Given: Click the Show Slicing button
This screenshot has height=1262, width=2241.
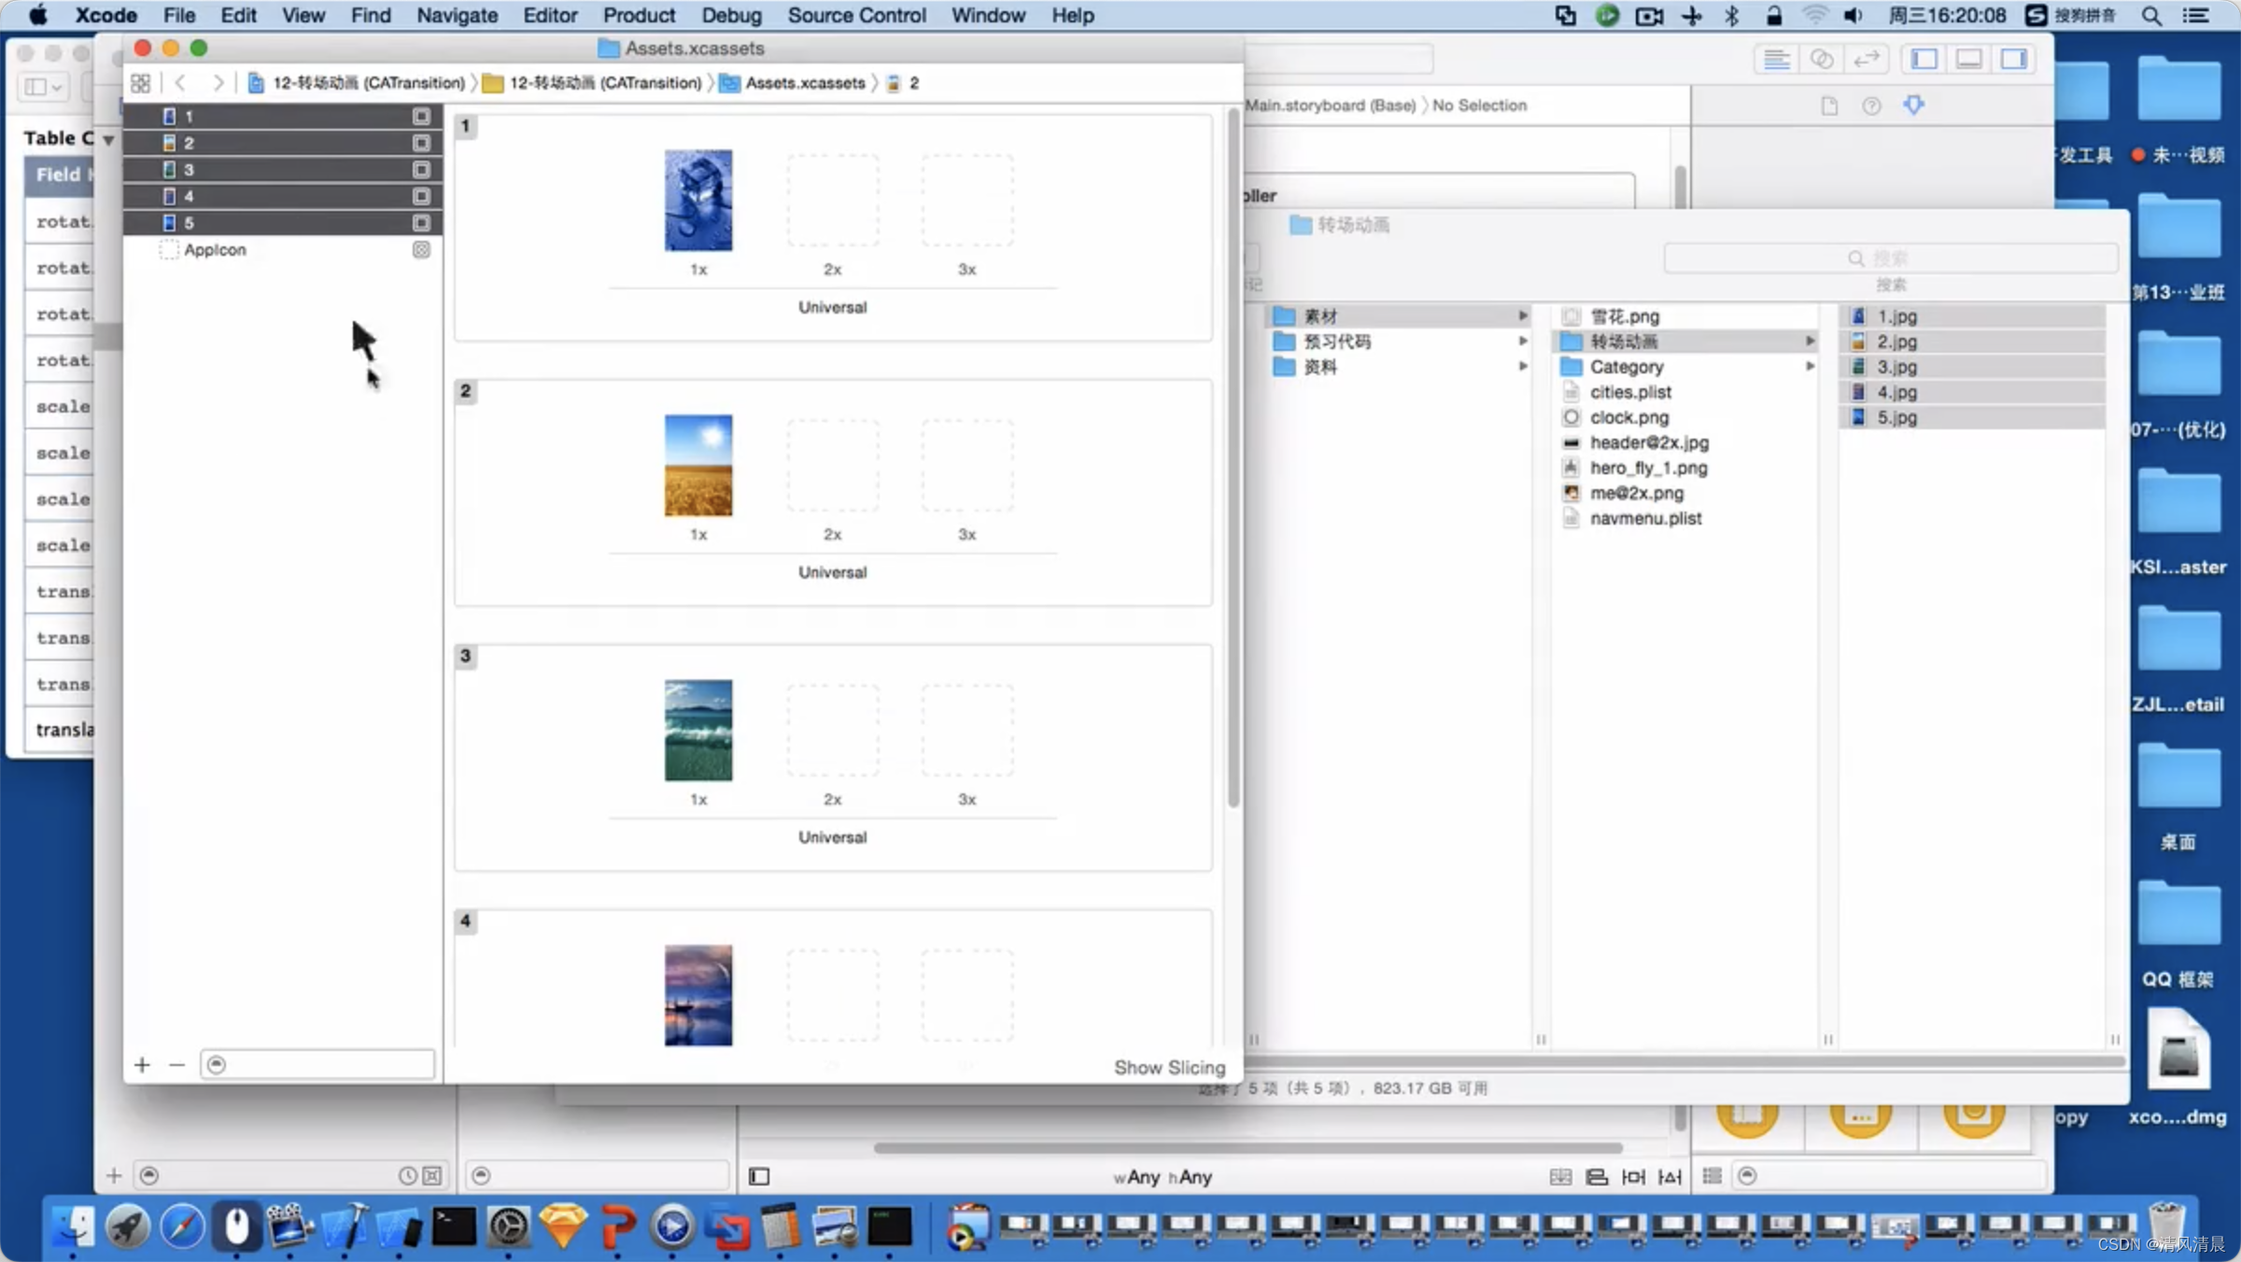Looking at the screenshot, I should tap(1168, 1067).
